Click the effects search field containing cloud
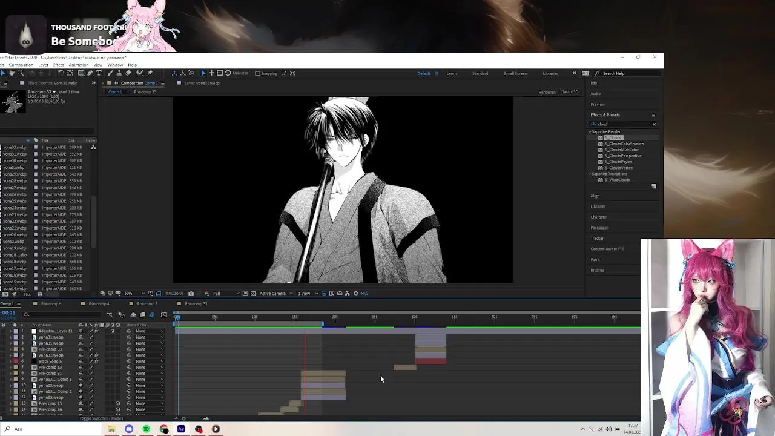Image resolution: width=775 pixels, height=436 pixels. (624, 124)
